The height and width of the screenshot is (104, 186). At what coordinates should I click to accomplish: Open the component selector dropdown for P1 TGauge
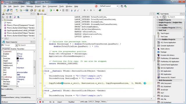pyautogui.click(x=17, y=45)
